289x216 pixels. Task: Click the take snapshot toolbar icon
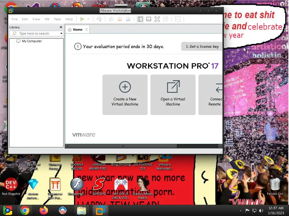coord(111,19)
